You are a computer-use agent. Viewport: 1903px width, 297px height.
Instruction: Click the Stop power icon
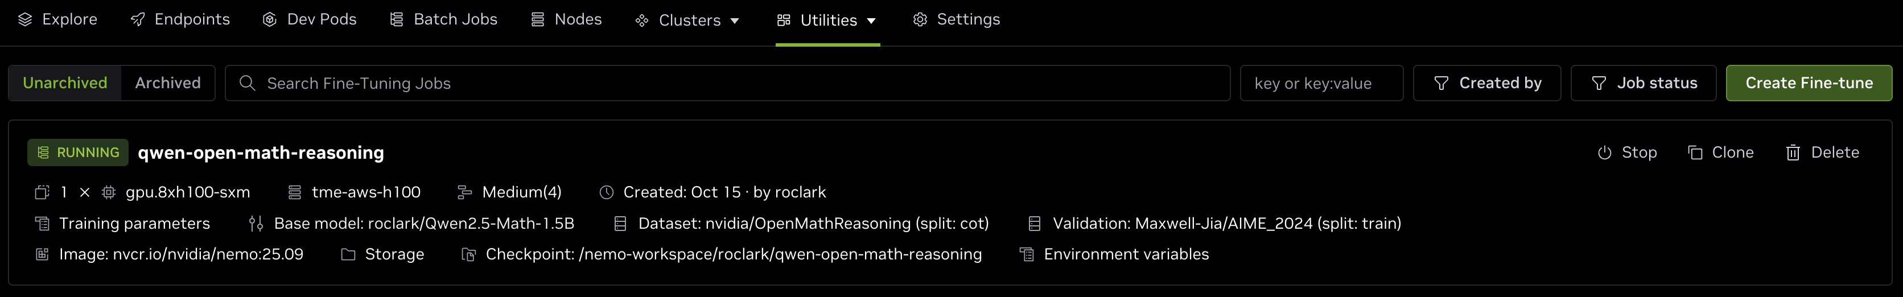(1604, 153)
